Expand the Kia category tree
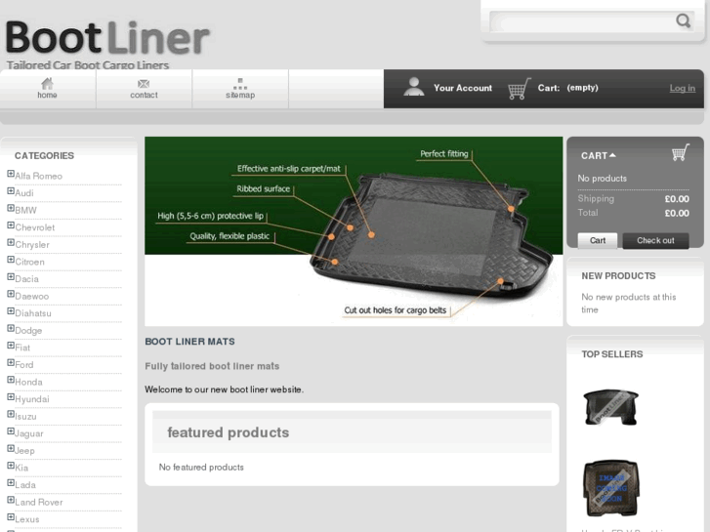This screenshot has width=710, height=532. [11, 467]
